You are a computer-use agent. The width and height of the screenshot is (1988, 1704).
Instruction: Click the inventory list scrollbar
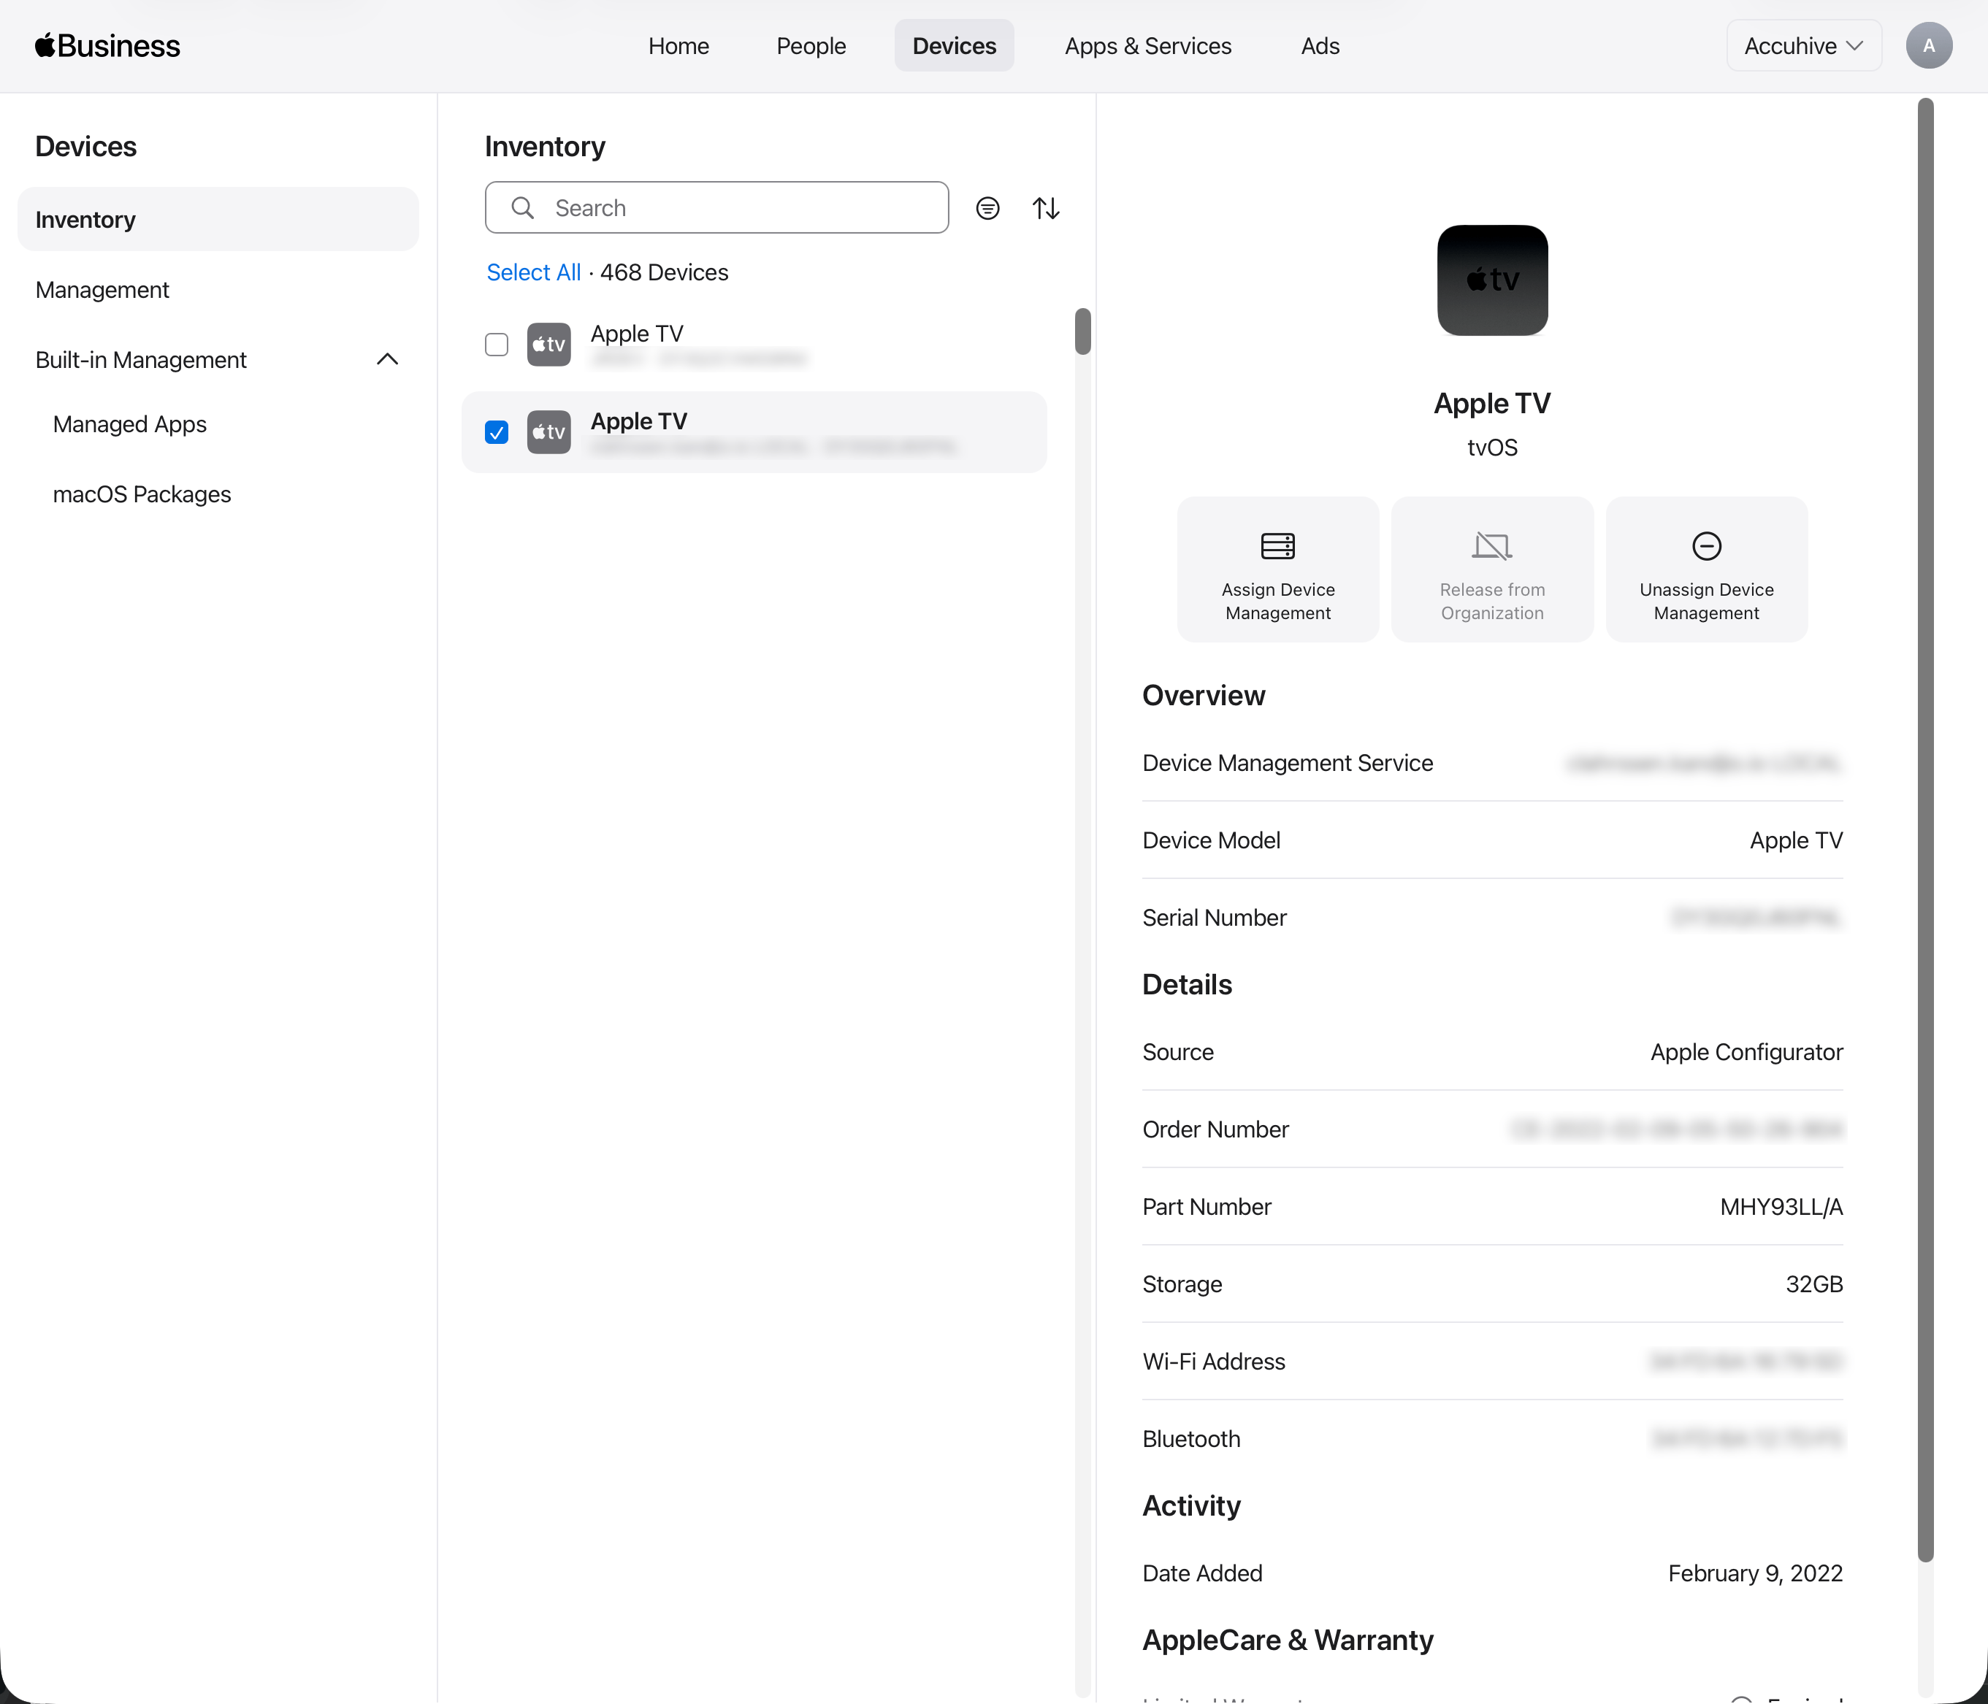[x=1082, y=331]
